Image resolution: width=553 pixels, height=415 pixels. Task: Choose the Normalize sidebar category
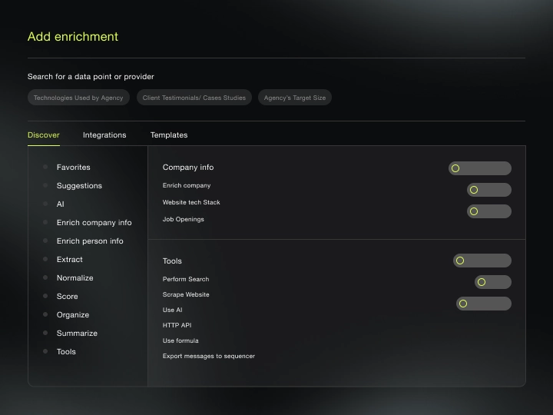pos(75,277)
